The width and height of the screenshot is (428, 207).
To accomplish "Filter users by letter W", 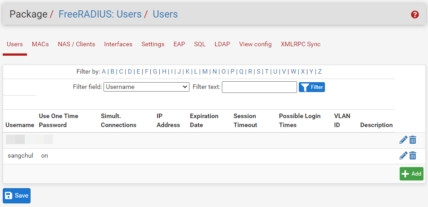I will pos(293,72).
